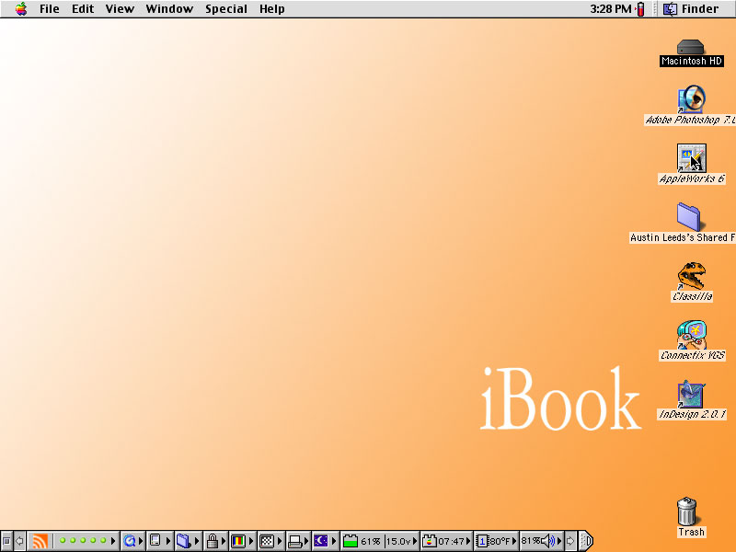Open the File Sharing folder strip module

(x=183, y=541)
